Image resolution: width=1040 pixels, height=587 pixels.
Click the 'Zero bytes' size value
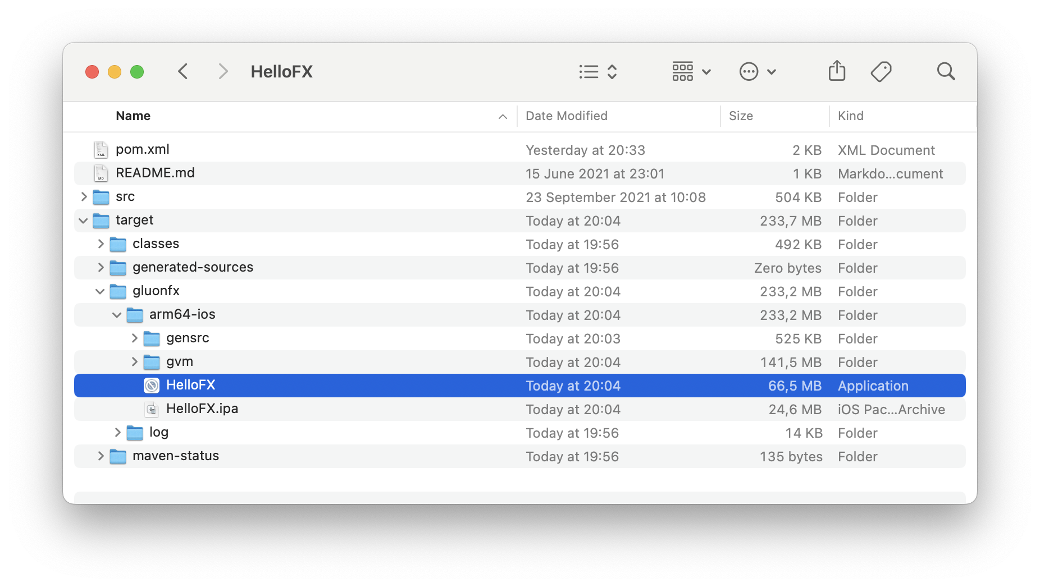tap(788, 268)
